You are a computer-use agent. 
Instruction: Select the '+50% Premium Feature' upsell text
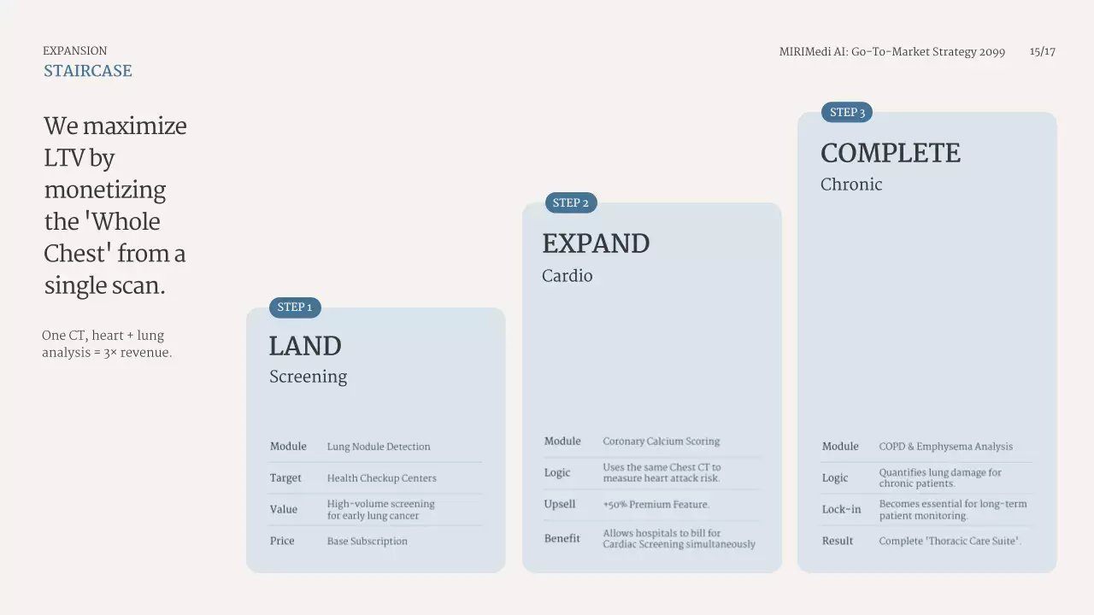656,505
